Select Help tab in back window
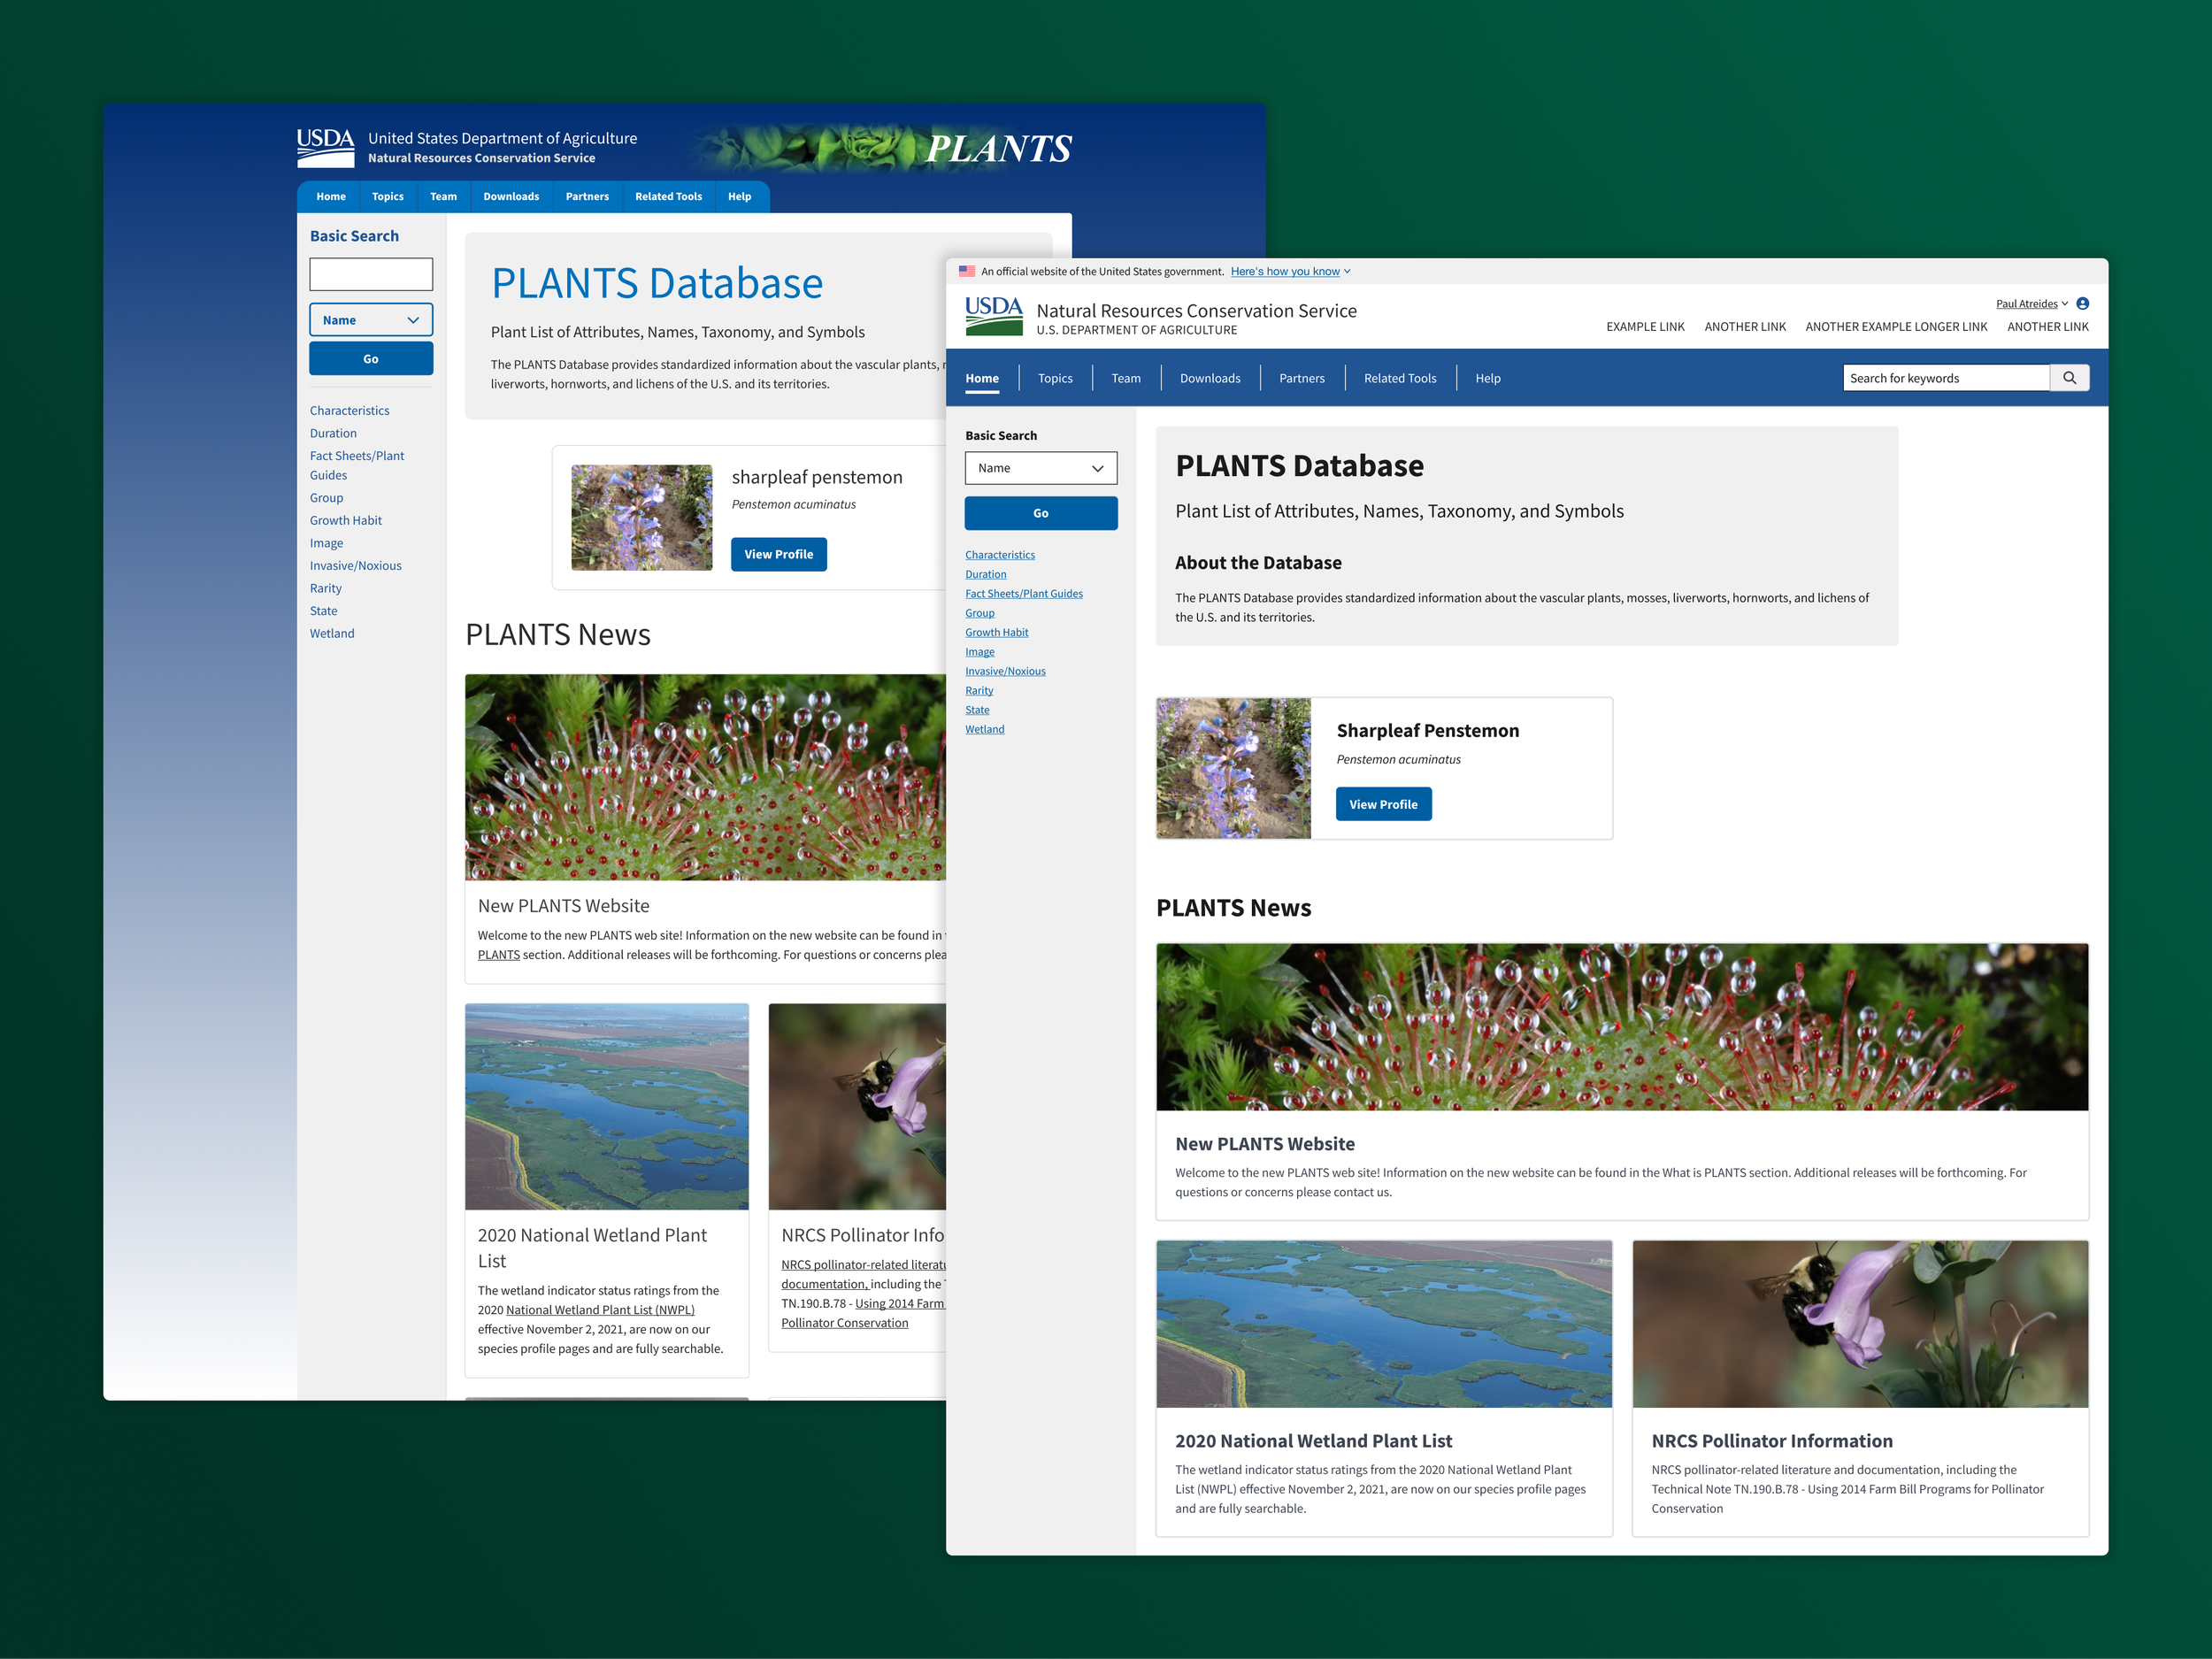This screenshot has width=2212, height=1659. tap(739, 197)
